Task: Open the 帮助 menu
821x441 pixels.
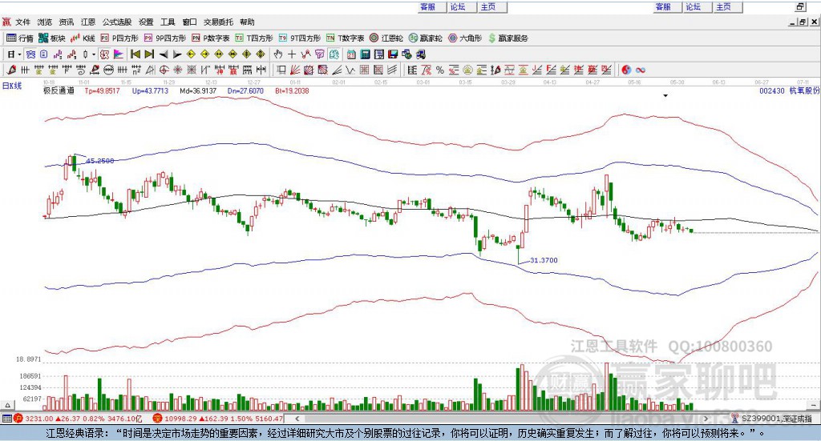Action: coord(247,22)
